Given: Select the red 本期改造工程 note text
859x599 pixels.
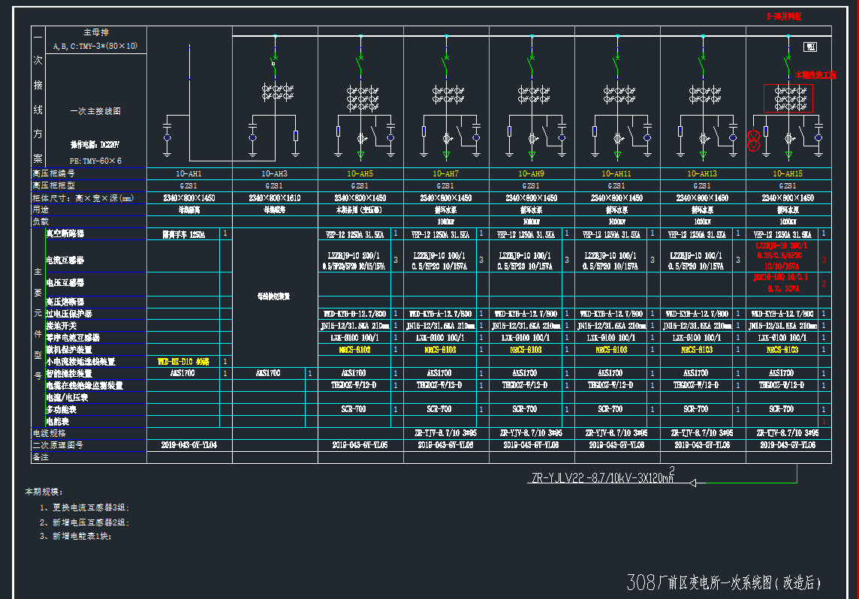Looking at the screenshot, I should [815, 75].
